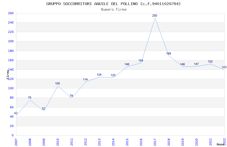This screenshot has width=227, height=147.
Task: Click the data label 79 for 2011
Action: pyautogui.click(x=71, y=96)
